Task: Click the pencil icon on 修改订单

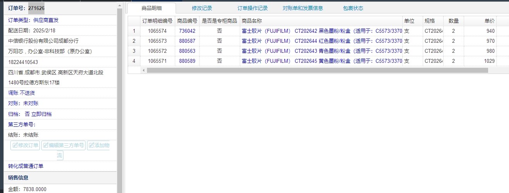Action: 15,145
